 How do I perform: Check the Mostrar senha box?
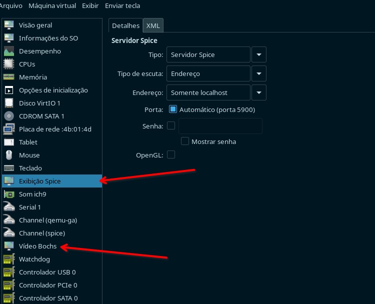pyautogui.click(x=185, y=141)
